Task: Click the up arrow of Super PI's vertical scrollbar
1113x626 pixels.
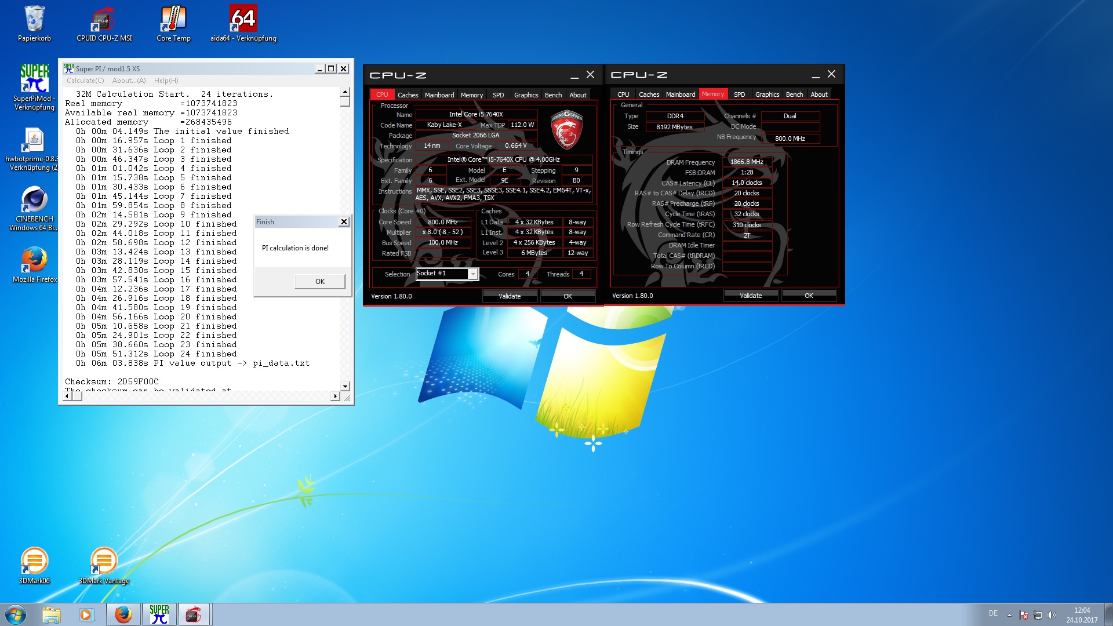Action: [345, 92]
